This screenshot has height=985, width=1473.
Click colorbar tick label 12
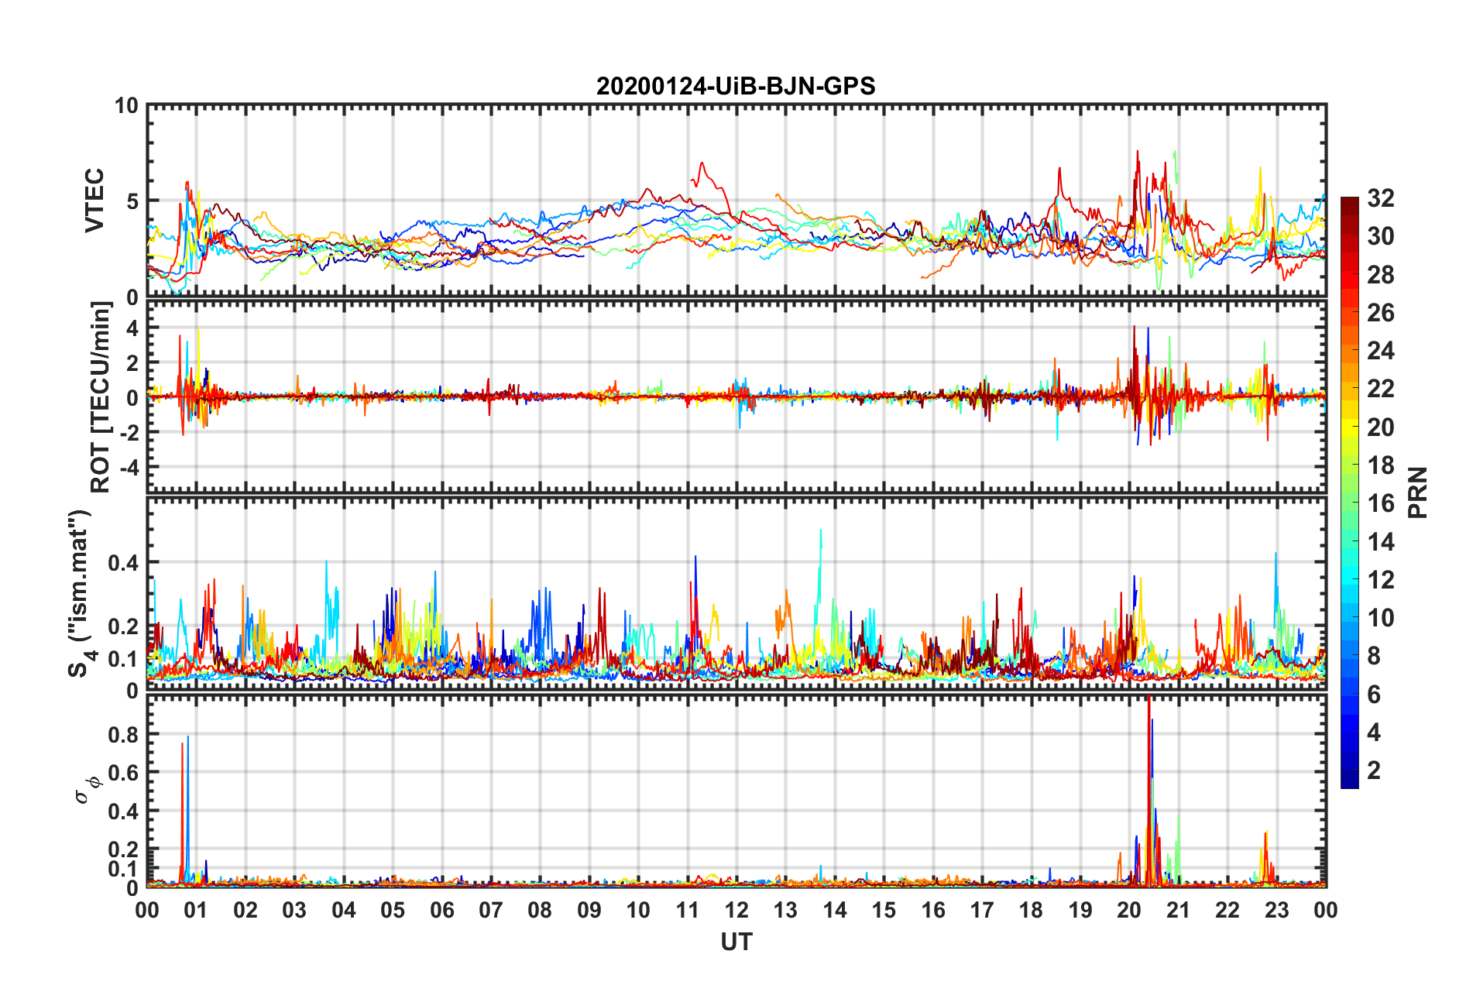pos(1381,580)
